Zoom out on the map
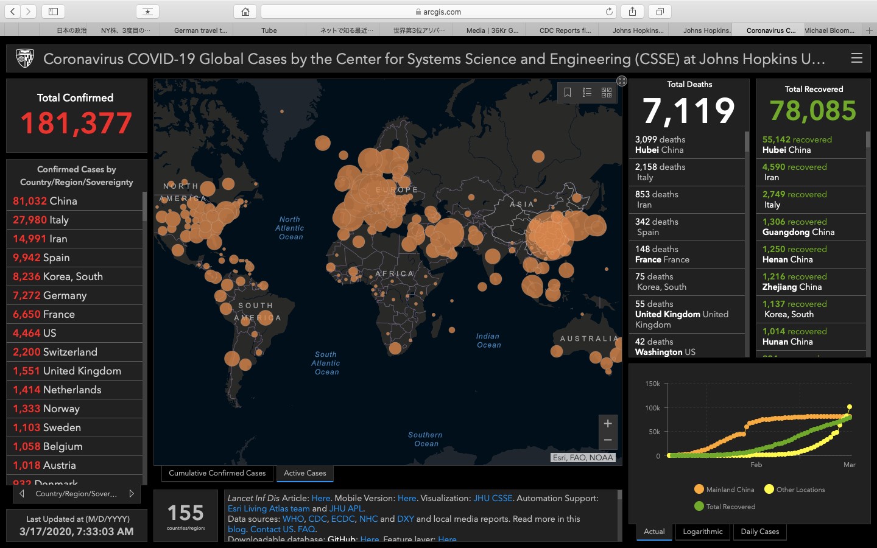 coord(608,440)
